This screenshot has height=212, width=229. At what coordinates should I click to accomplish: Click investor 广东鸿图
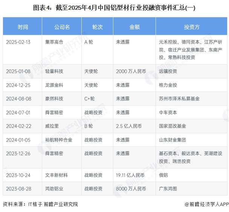[168, 189]
